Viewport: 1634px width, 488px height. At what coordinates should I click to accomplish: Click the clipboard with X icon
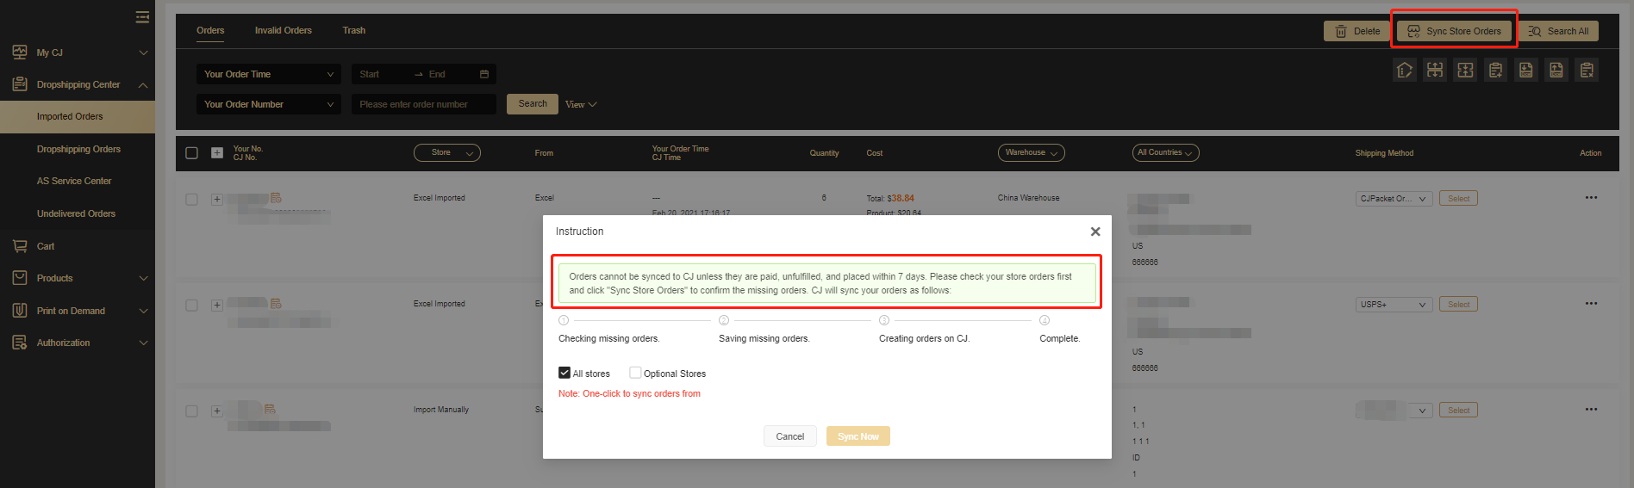[x=1586, y=70]
